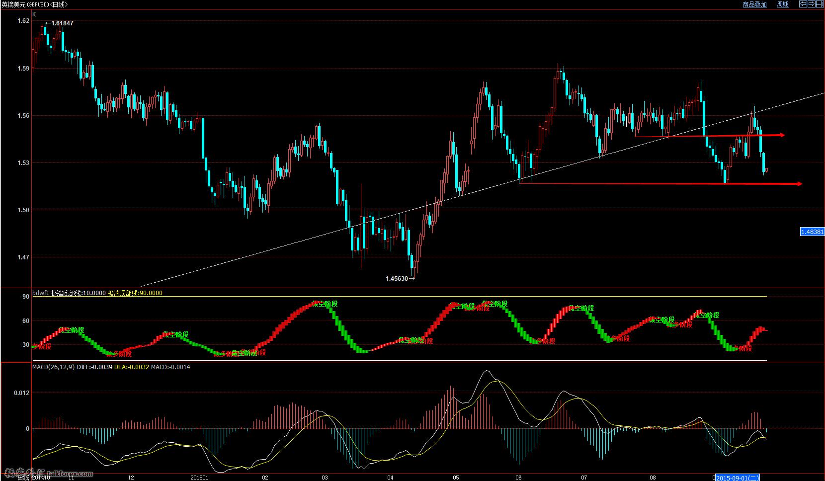Image resolution: width=825 pixels, height=481 pixels.
Task: Select the 1.45630 low price label
Action: [397, 279]
